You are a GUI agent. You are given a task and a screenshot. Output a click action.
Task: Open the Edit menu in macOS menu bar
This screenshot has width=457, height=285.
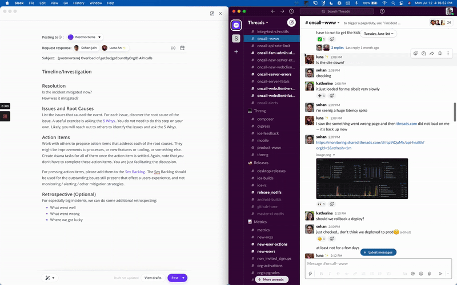click(x=42, y=3)
